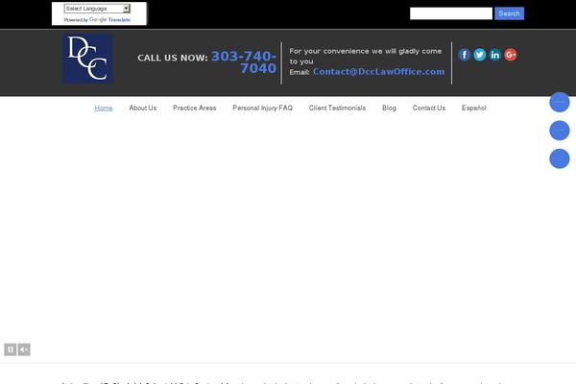Click the Google Translate link
The height and width of the screenshot is (384, 576).
109,20
